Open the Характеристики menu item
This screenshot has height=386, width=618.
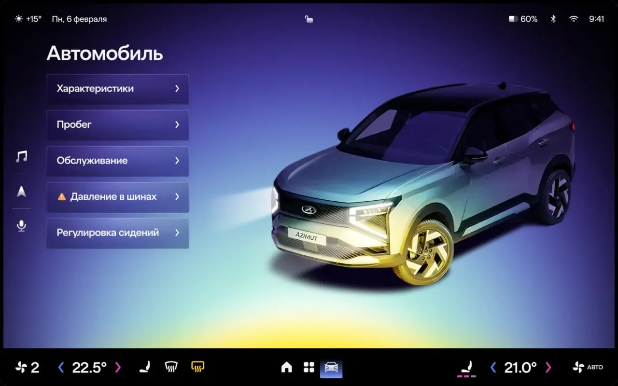pos(118,89)
